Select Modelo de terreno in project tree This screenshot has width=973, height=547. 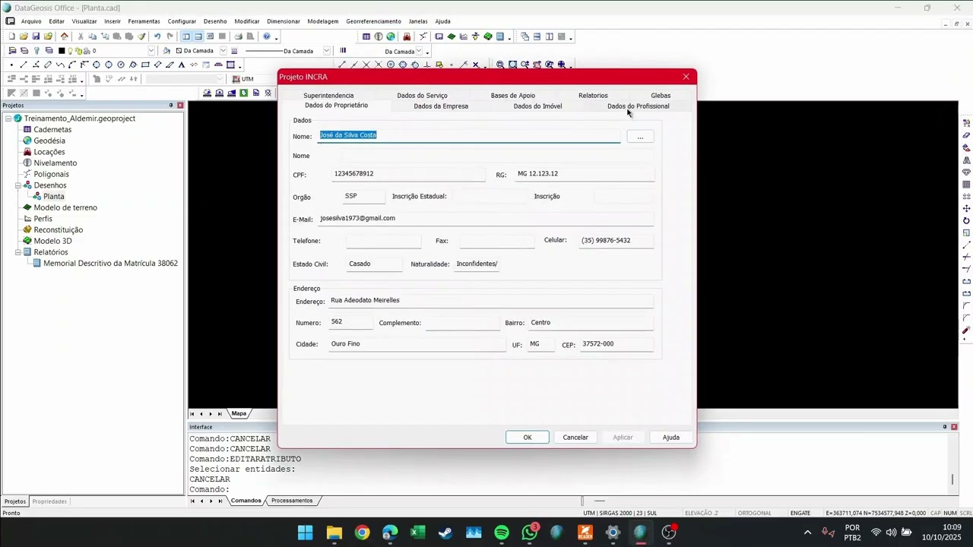click(65, 207)
